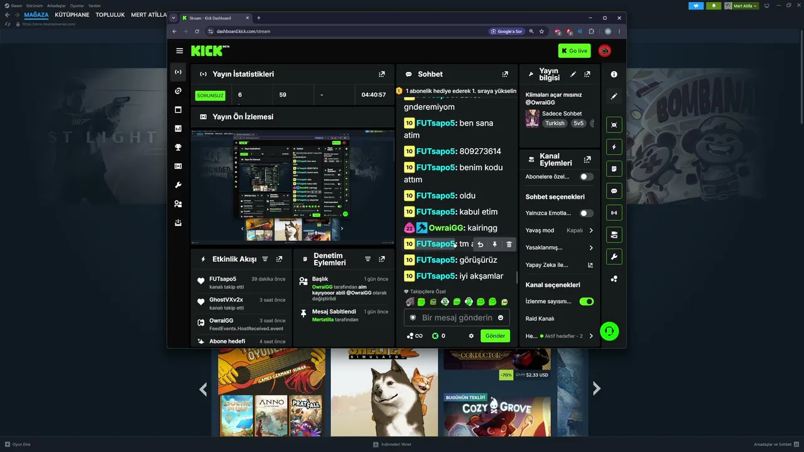Open the link icon in Kick sidebar
Image resolution: width=804 pixels, height=452 pixels.
178,91
